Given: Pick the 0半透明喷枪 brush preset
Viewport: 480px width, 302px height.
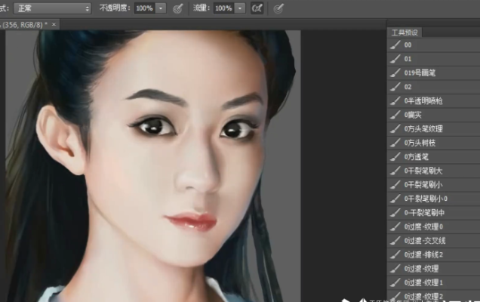Looking at the screenshot, I should point(423,101).
